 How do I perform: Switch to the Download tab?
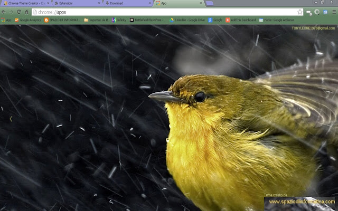(127, 3)
